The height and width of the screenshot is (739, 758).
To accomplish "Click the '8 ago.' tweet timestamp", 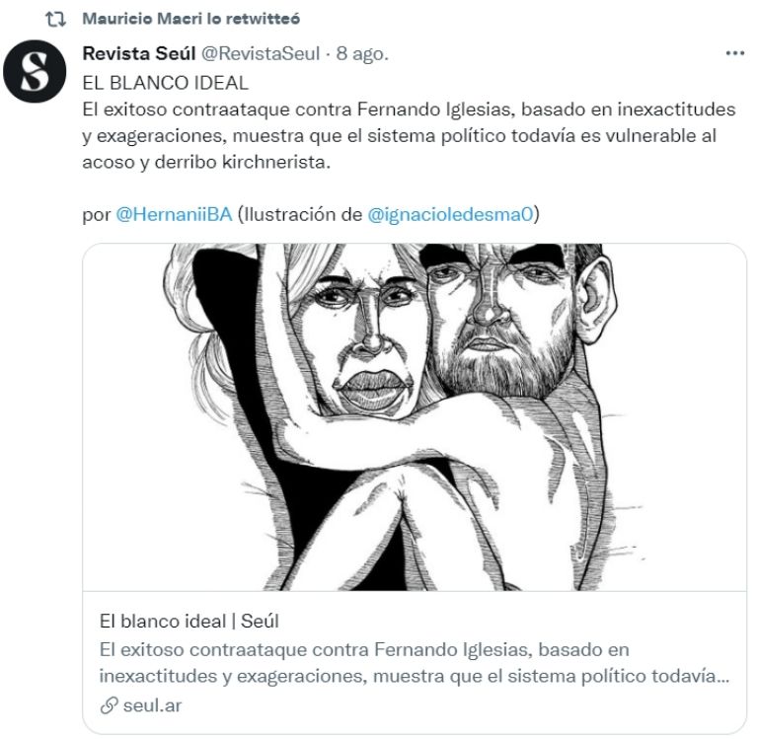I will (362, 53).
